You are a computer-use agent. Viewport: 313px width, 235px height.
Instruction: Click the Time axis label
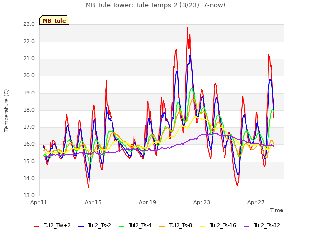[277, 210]
